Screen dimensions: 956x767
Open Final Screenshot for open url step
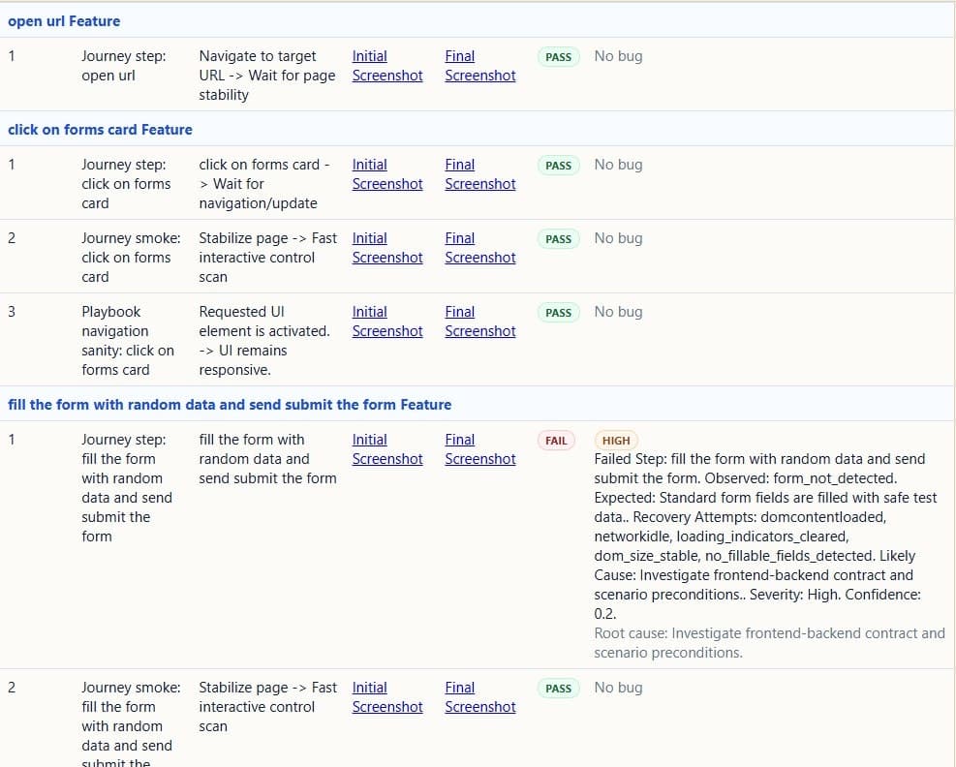[x=479, y=66]
